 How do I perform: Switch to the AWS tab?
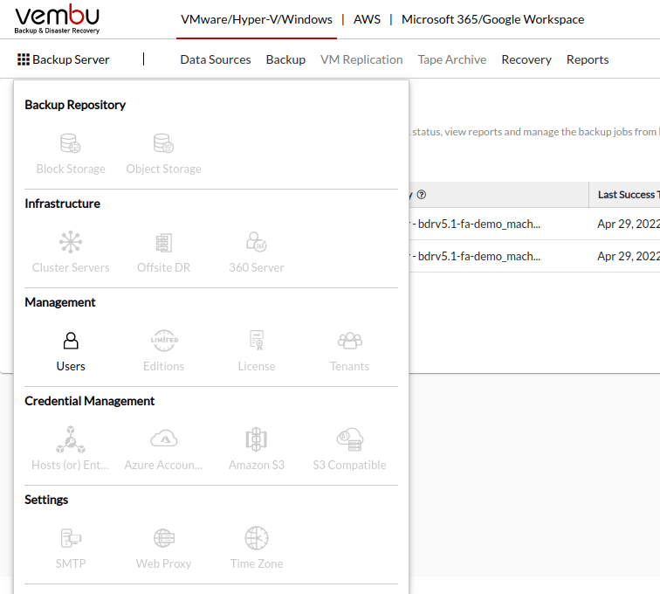click(367, 19)
